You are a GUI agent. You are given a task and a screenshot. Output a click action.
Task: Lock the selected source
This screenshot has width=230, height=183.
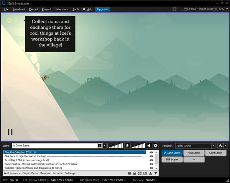click(135, 173)
